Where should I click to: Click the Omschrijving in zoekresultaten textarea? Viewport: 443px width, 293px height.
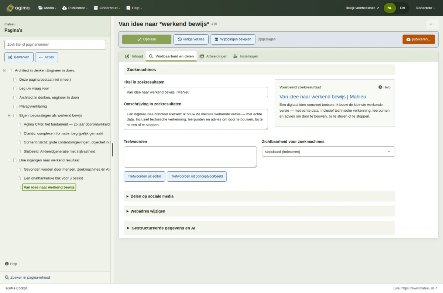[x=196, y=119]
